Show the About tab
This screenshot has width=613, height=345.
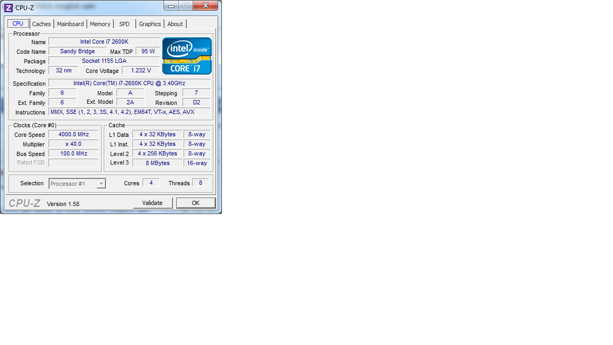(175, 24)
